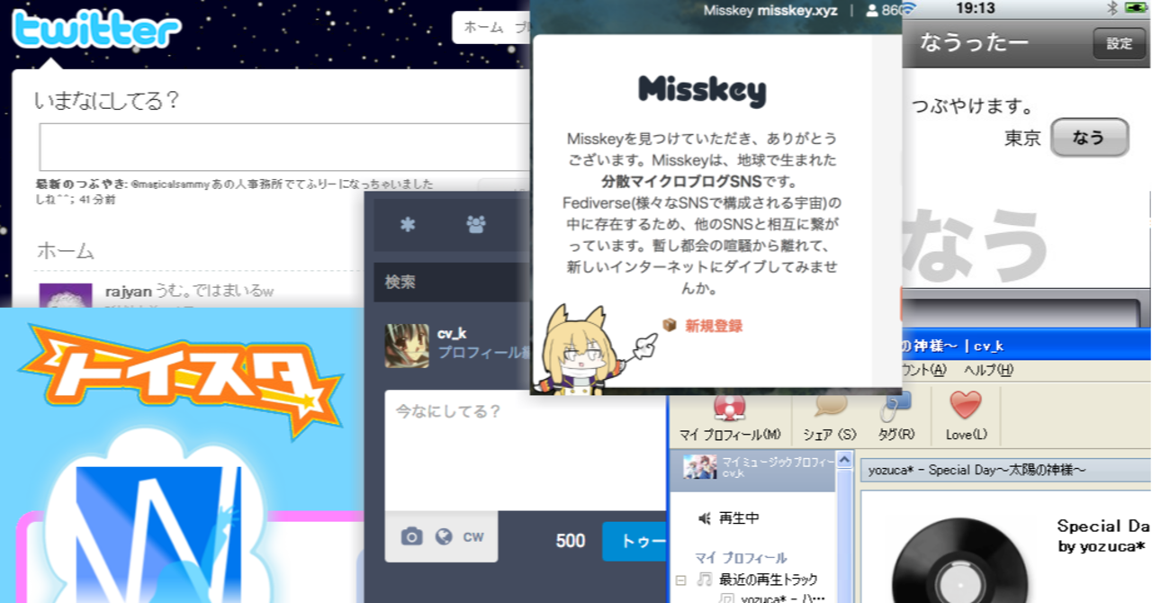Open the ヘルプ(H) menu in Last.fm
Screen dimensions: 1152x603
coord(988,370)
